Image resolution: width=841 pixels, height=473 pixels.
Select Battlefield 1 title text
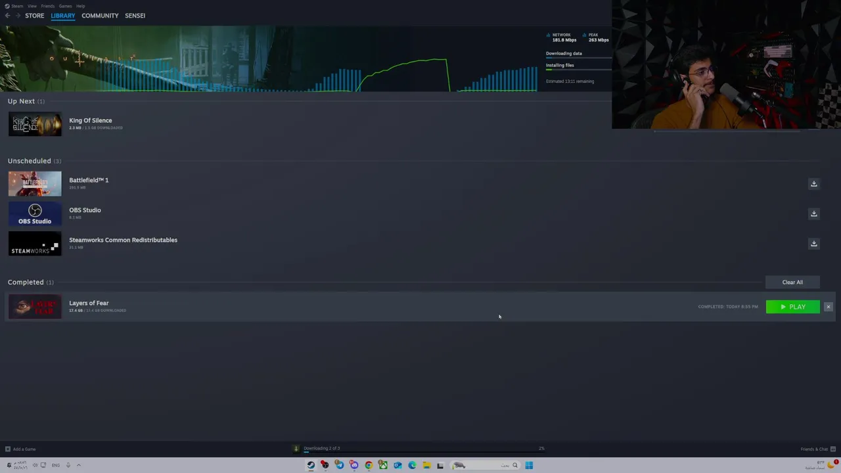click(89, 180)
